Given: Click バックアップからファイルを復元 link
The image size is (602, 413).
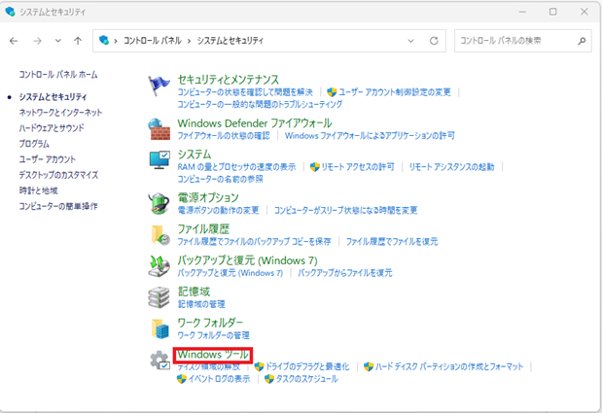Looking at the screenshot, I should point(345,273).
